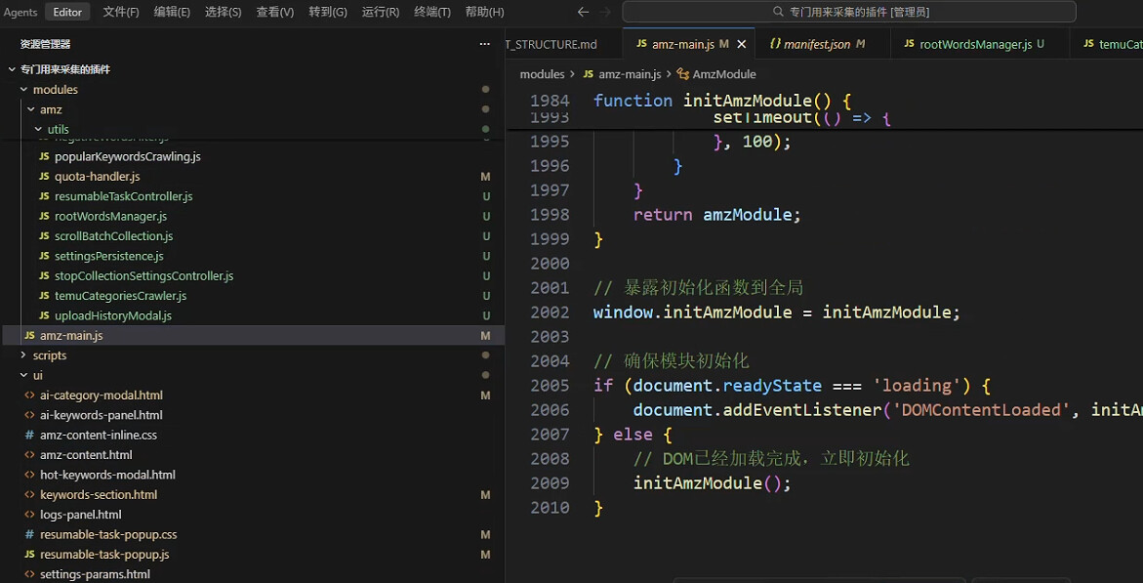Expand the scripts folder
The width and height of the screenshot is (1143, 583).
coord(24,355)
